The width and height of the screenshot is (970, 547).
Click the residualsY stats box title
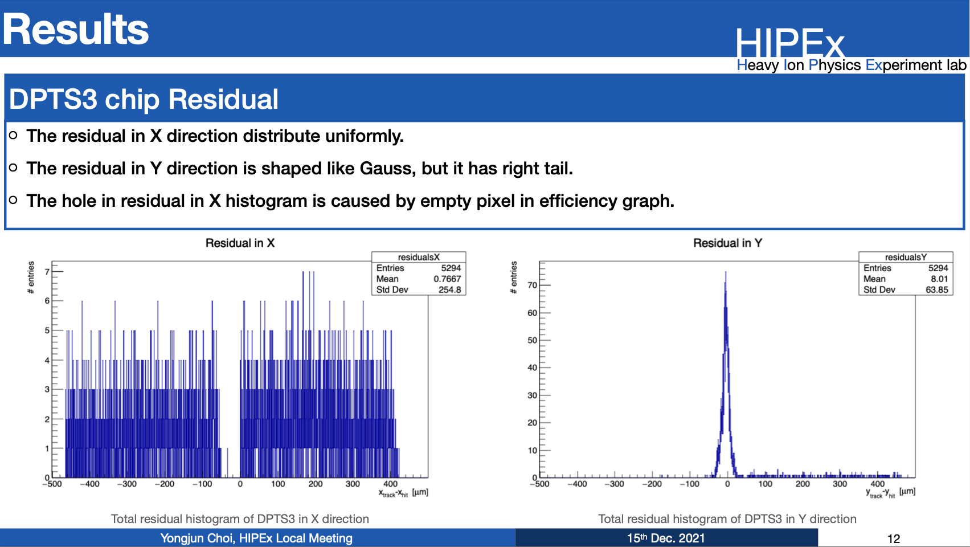tap(906, 257)
